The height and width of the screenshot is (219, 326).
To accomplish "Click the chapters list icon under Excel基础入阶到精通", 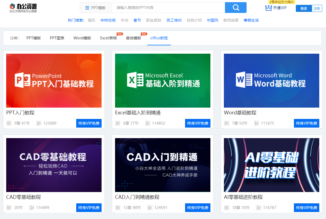I will click(118, 123).
